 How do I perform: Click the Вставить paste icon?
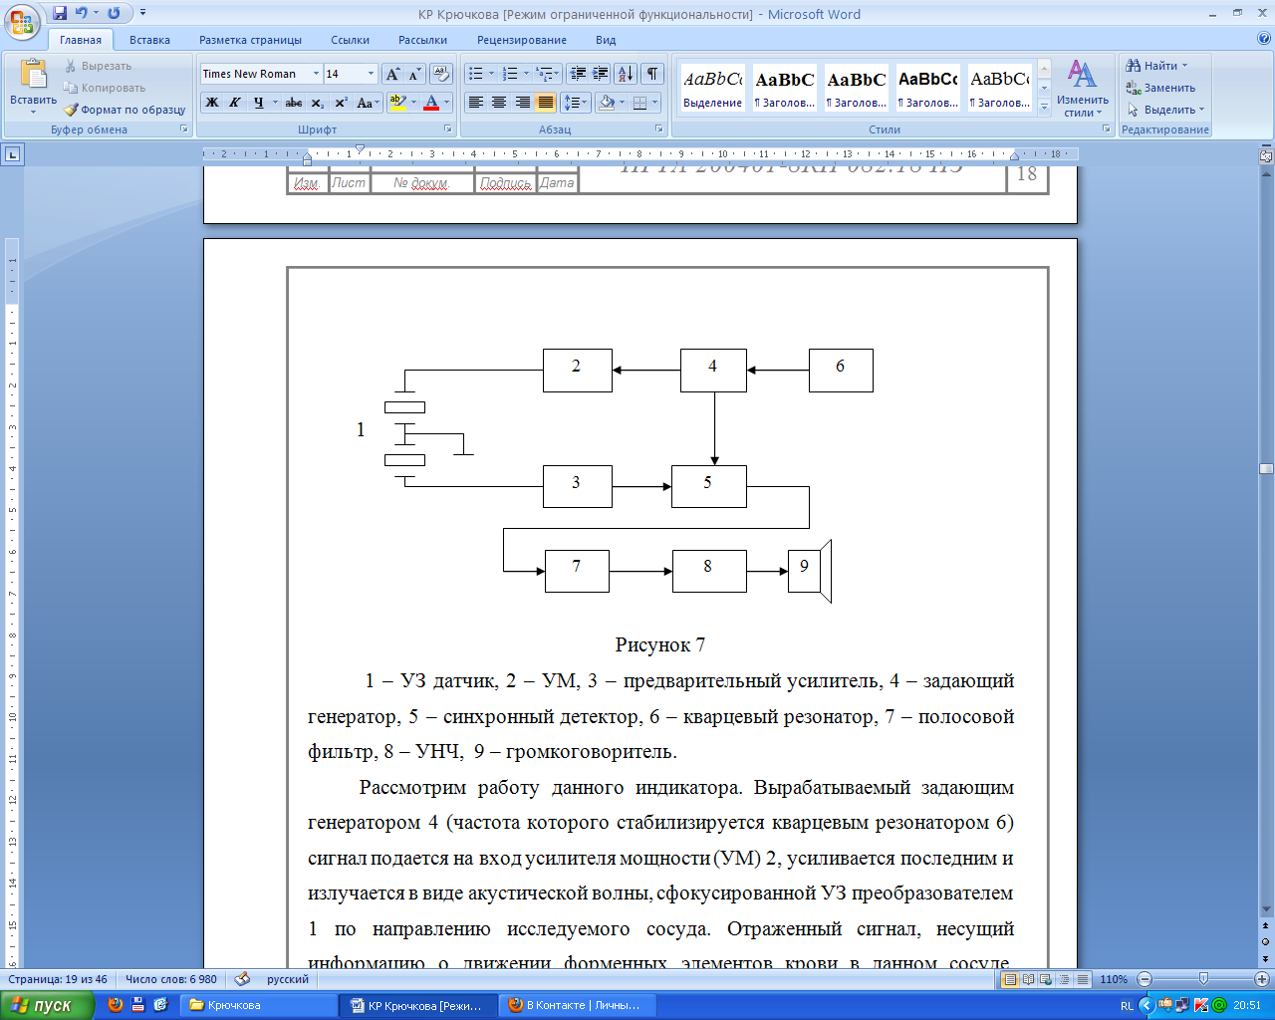tap(33, 76)
